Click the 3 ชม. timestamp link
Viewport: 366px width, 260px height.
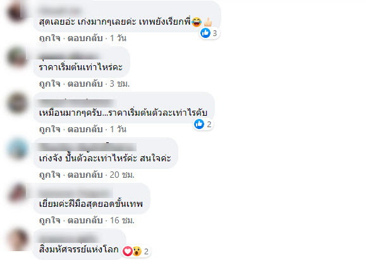(x=119, y=84)
